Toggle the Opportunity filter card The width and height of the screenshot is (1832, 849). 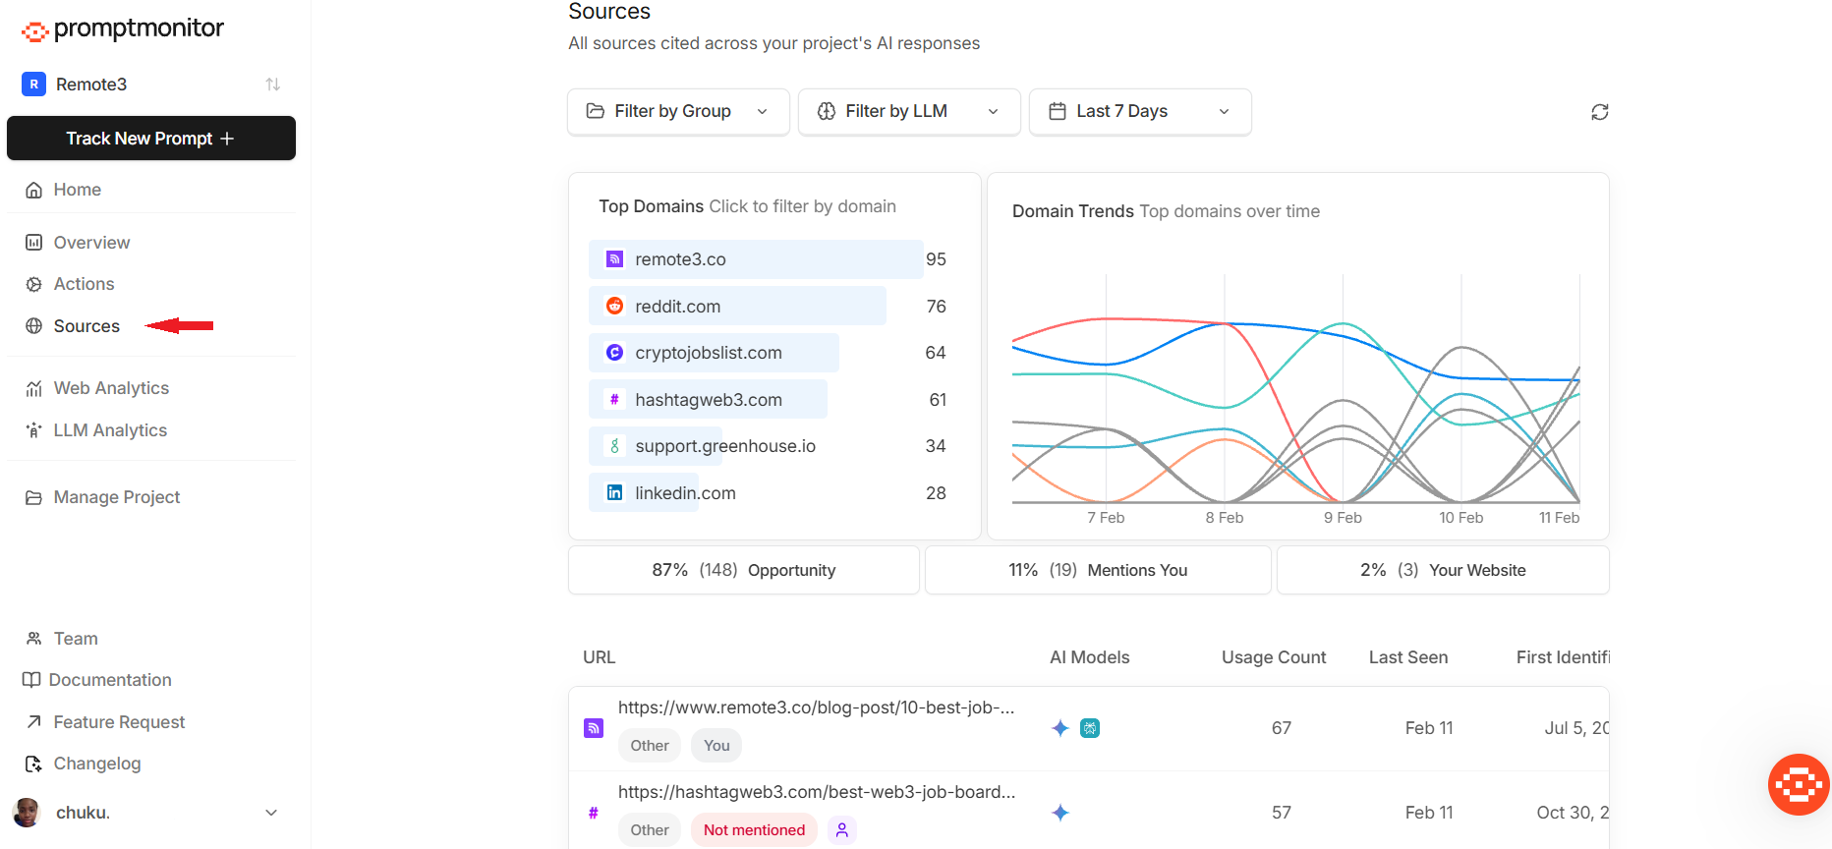[x=744, y=570]
